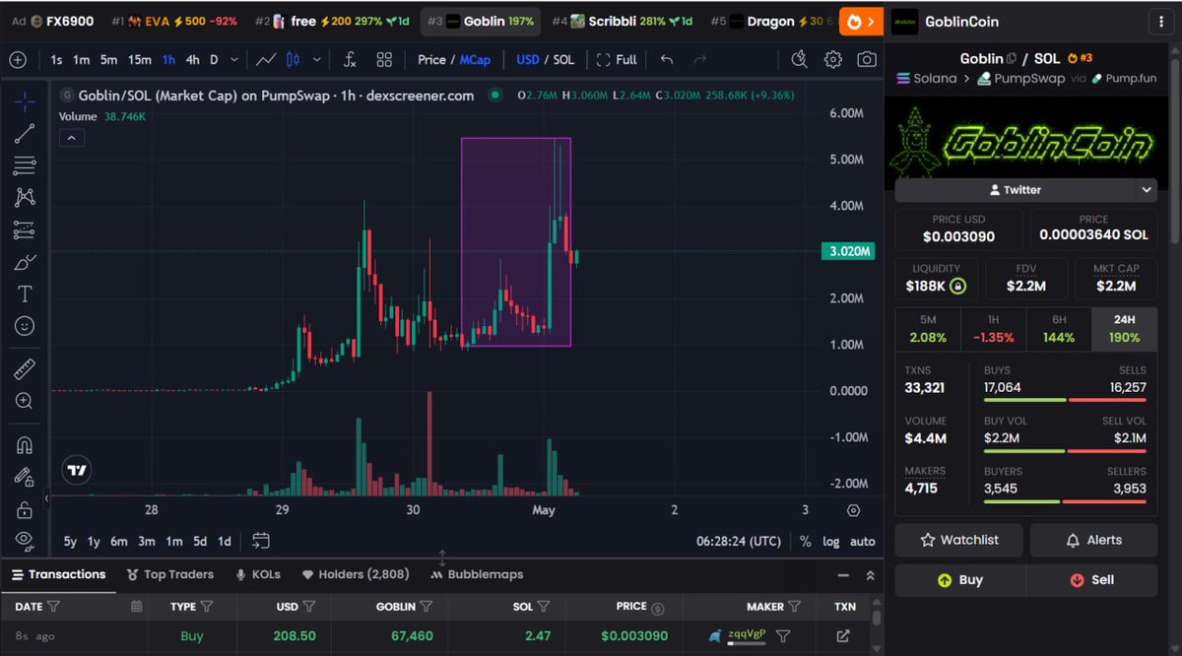The image size is (1182, 656).
Task: Open price Alerts for Goblin
Action: pyautogui.click(x=1093, y=540)
